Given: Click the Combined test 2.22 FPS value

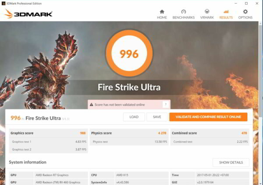Looking at the screenshot, I should (242, 142).
